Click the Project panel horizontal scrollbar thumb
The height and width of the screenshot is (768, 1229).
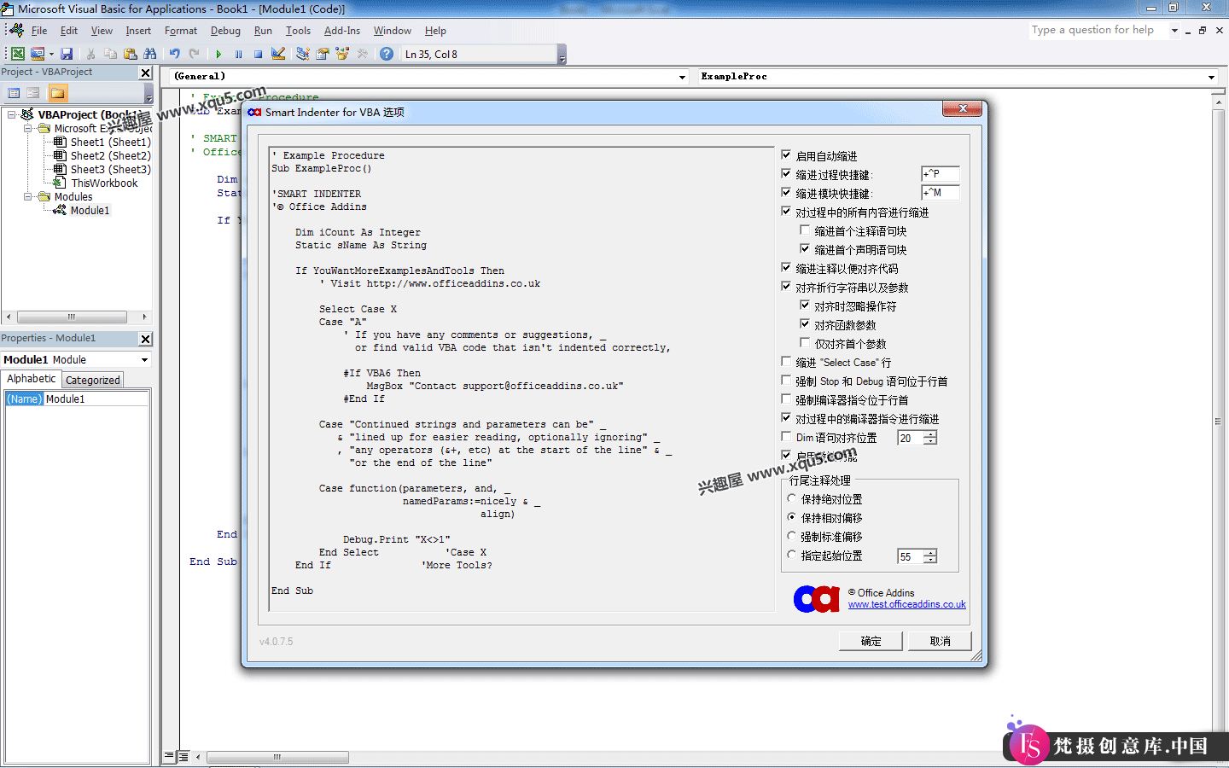pyautogui.click(x=72, y=317)
